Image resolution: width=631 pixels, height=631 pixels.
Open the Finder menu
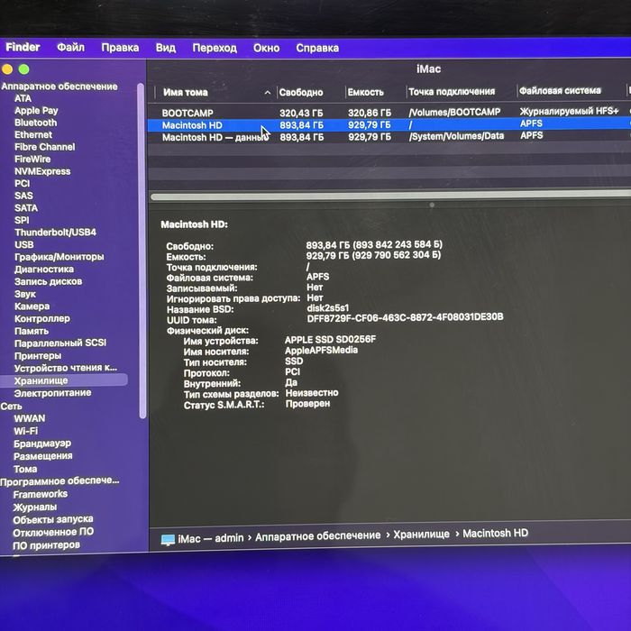tap(23, 47)
